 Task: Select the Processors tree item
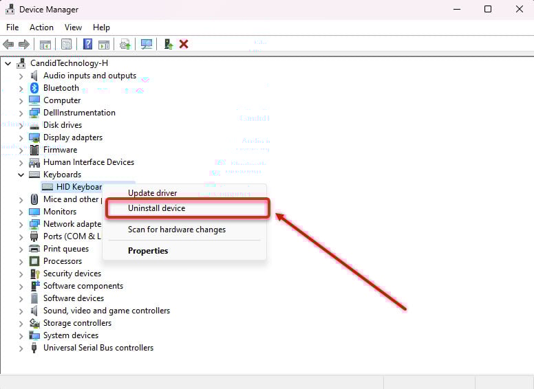[x=63, y=261]
